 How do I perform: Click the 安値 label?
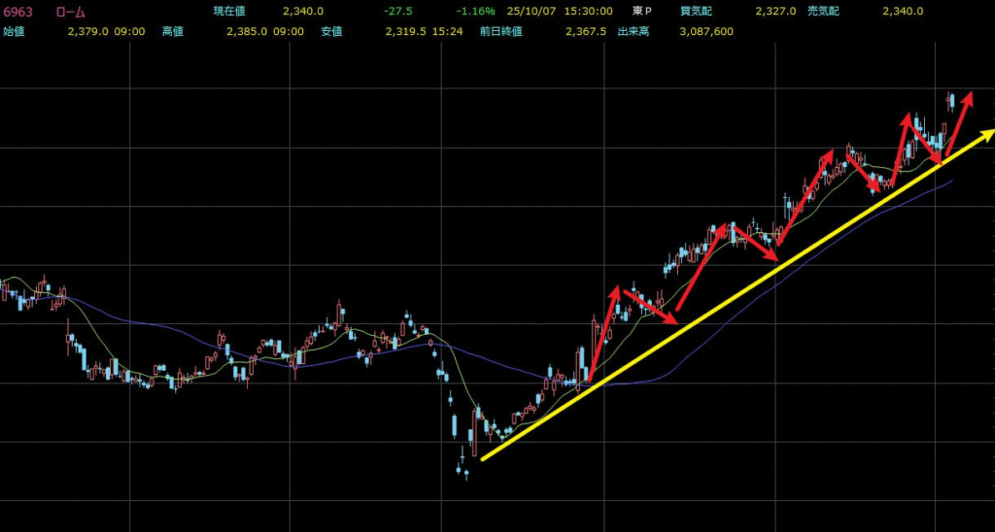[333, 31]
